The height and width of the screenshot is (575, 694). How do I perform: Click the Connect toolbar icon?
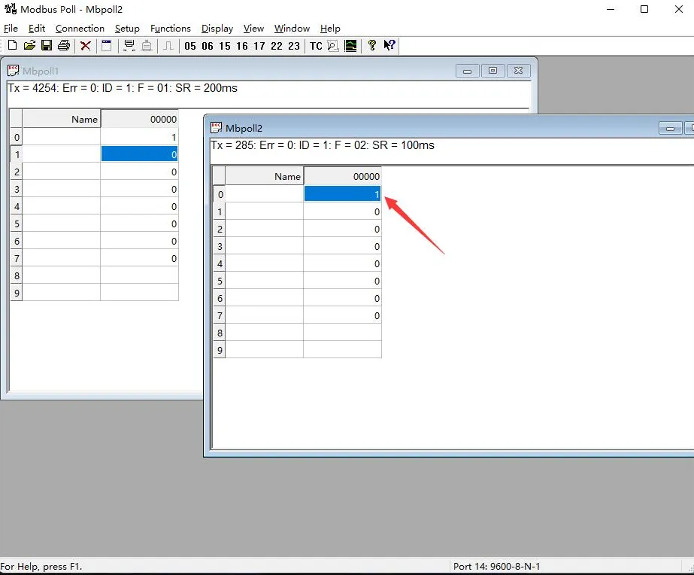click(x=129, y=46)
